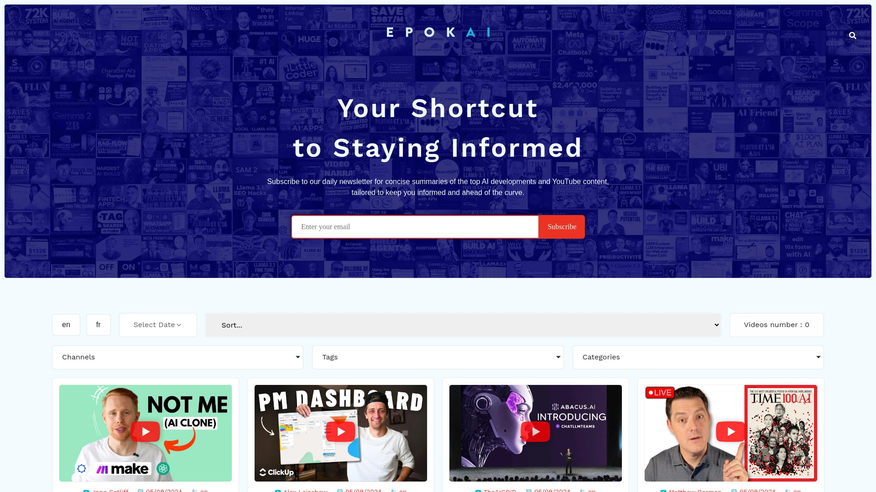Click Matthew Berman channel name link

click(695, 490)
